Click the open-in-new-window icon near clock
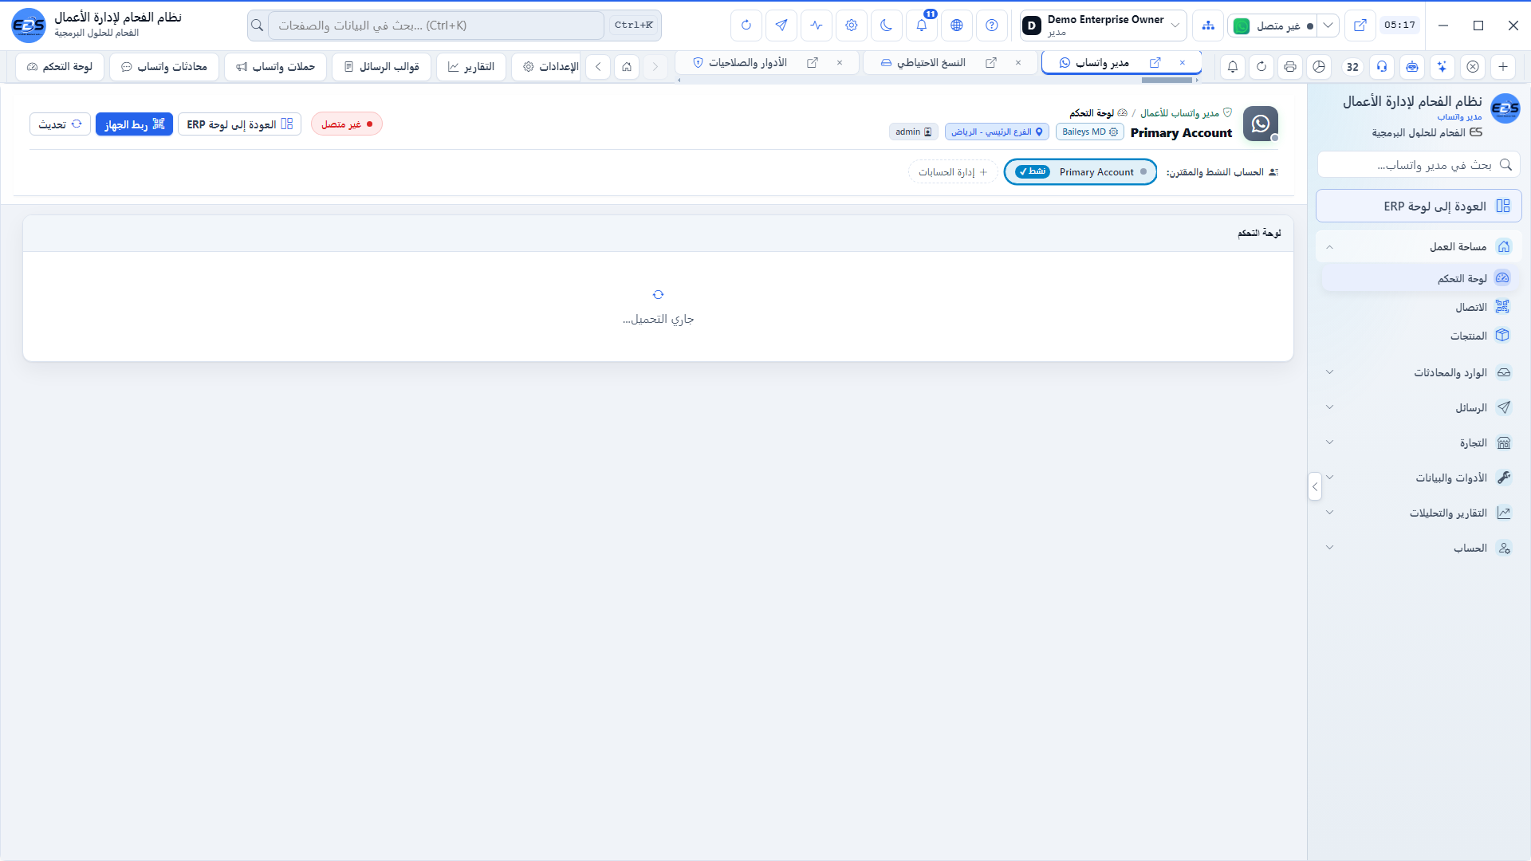 [1360, 26]
